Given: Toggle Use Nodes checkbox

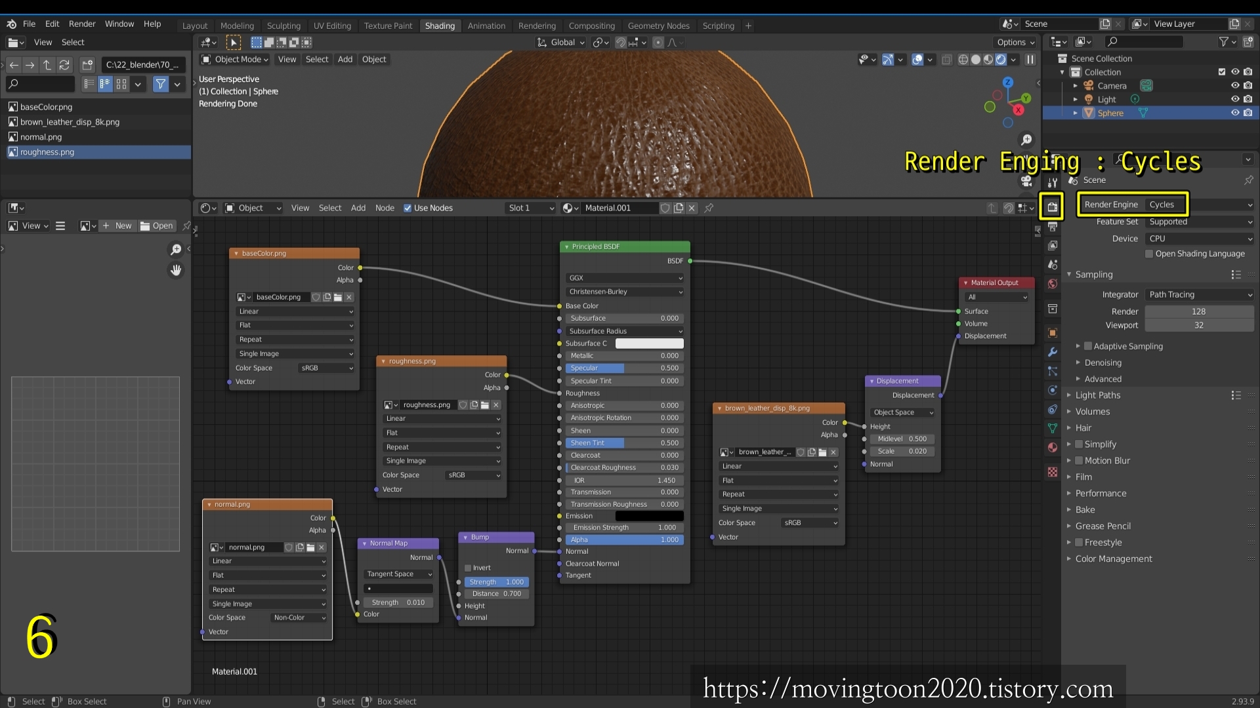Looking at the screenshot, I should pos(408,208).
